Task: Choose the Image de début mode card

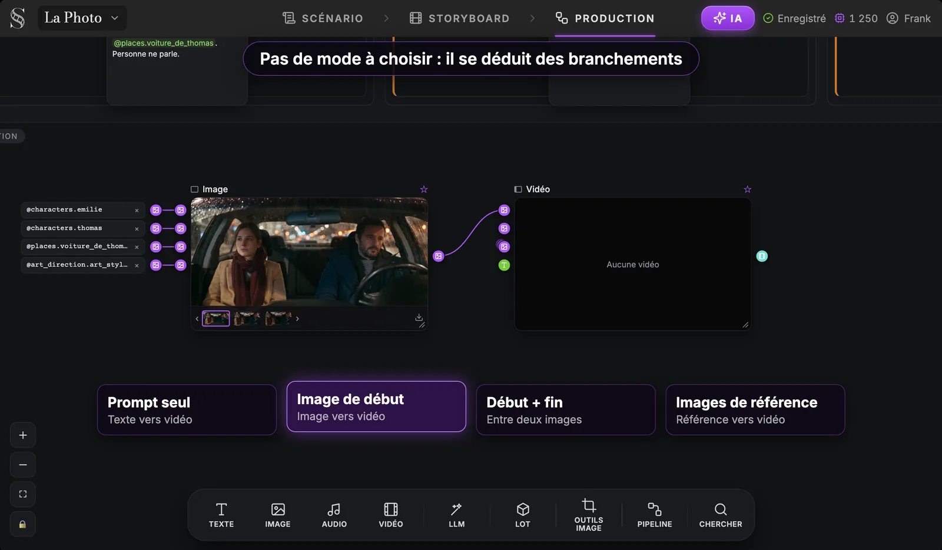Action: point(376,406)
